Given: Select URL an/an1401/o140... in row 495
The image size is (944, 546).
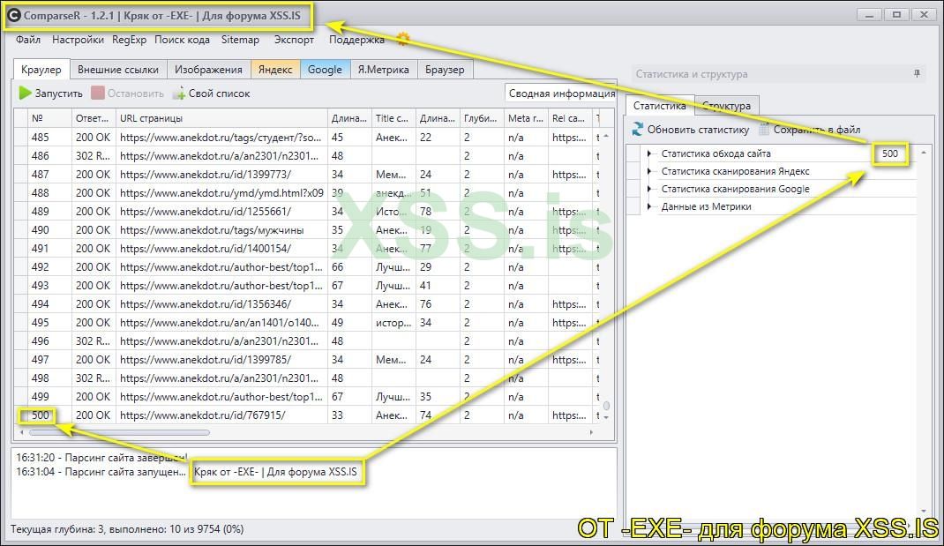Looking at the screenshot, I should click(219, 323).
